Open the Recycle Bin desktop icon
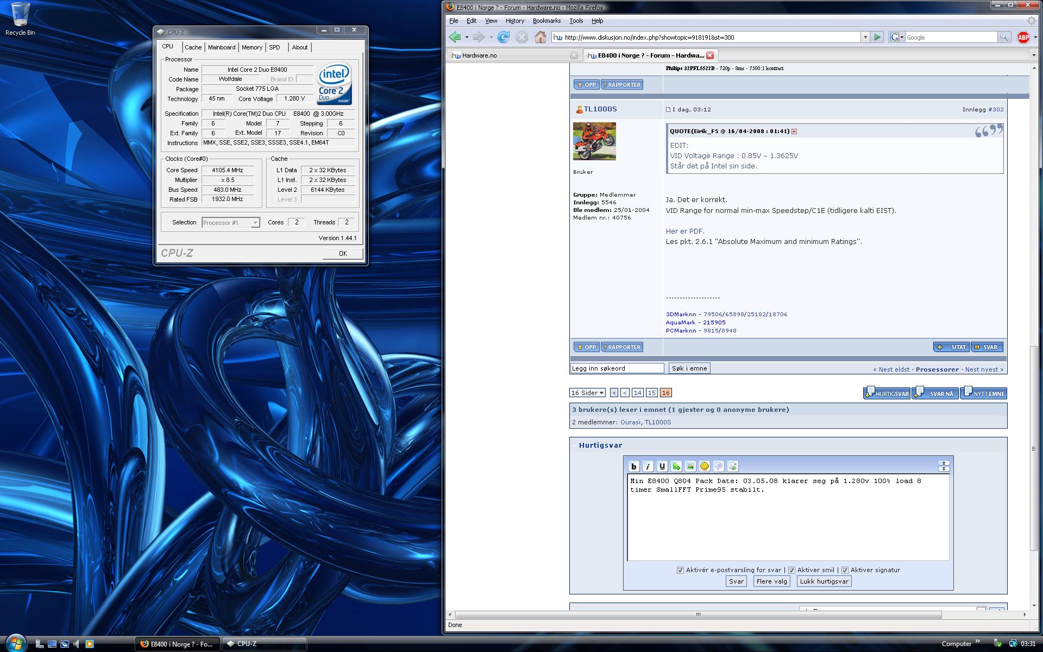This screenshot has height=652, width=1043. point(20,19)
